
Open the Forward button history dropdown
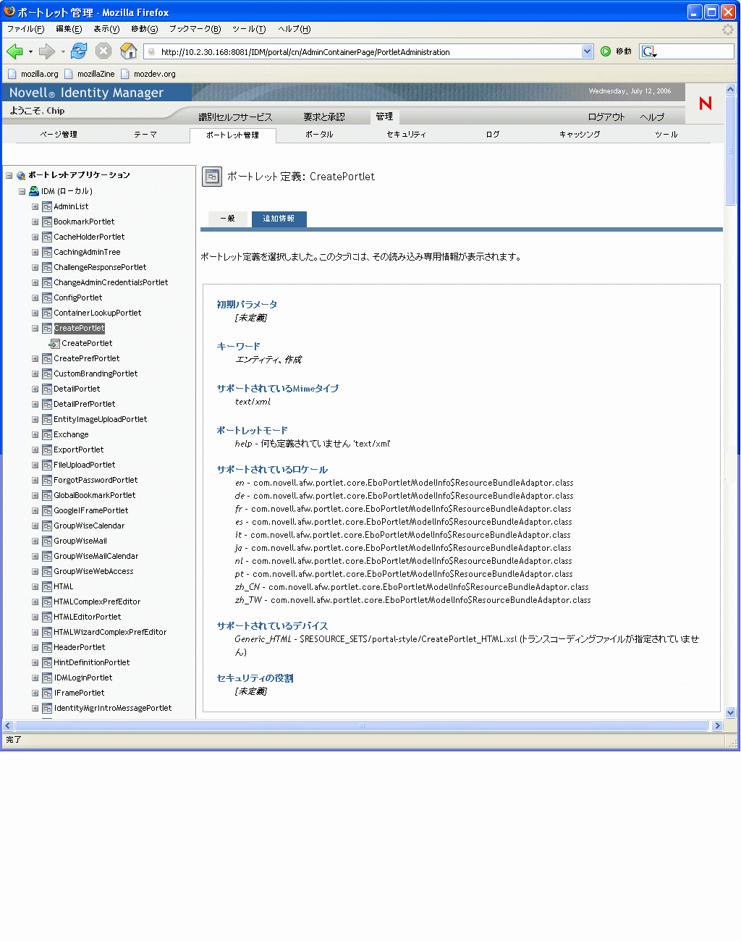click(63, 51)
